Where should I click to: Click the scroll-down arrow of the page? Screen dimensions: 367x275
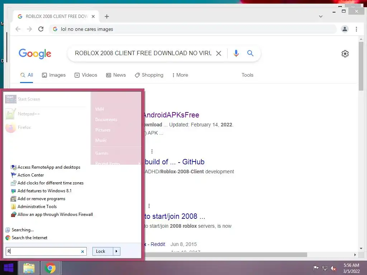(361, 249)
